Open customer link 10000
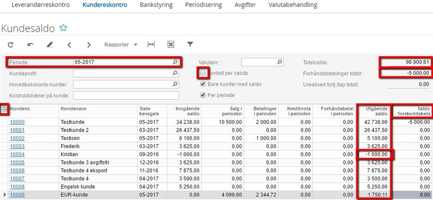Screen dimensions: 433x200 [17, 122]
